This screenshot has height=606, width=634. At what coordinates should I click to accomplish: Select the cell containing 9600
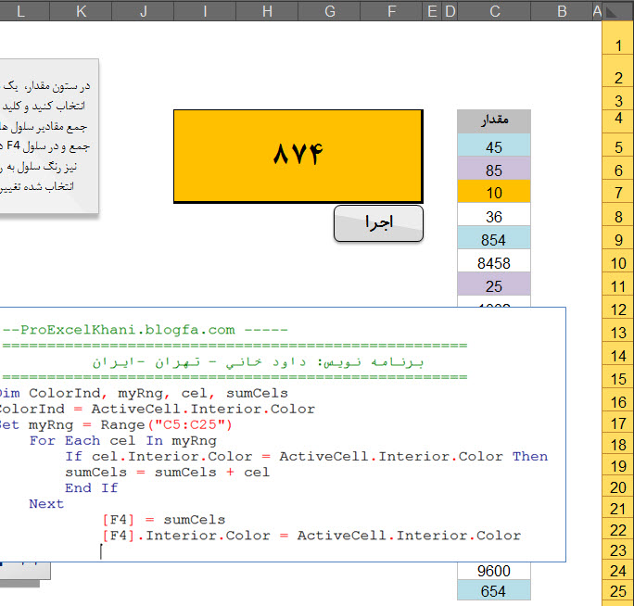point(493,571)
